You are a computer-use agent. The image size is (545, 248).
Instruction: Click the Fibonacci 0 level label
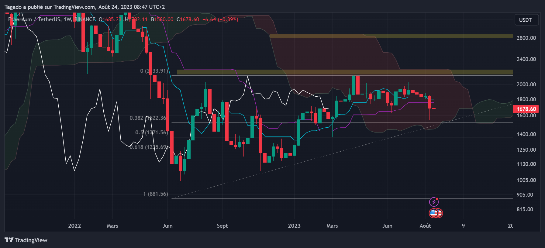tap(154, 71)
